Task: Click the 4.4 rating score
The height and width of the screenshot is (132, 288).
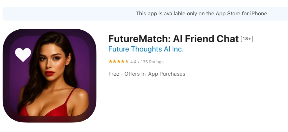Action: pyautogui.click(x=133, y=62)
